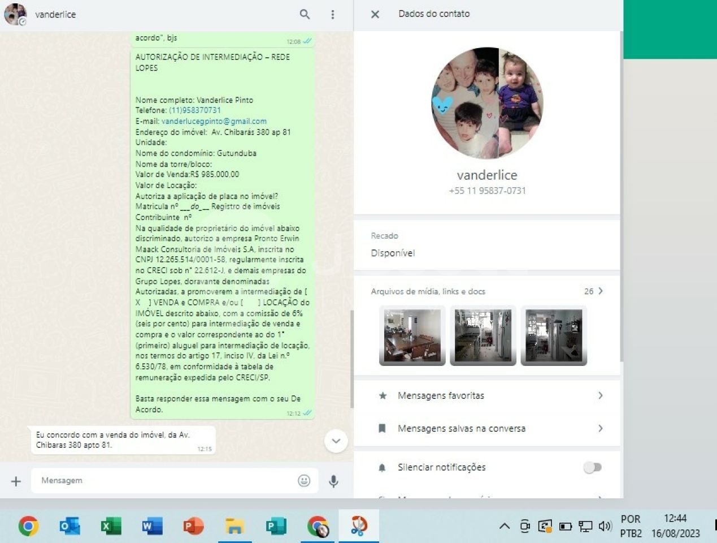Jump to latest messages with down arrow
Image resolution: width=717 pixels, height=543 pixels.
tap(336, 441)
